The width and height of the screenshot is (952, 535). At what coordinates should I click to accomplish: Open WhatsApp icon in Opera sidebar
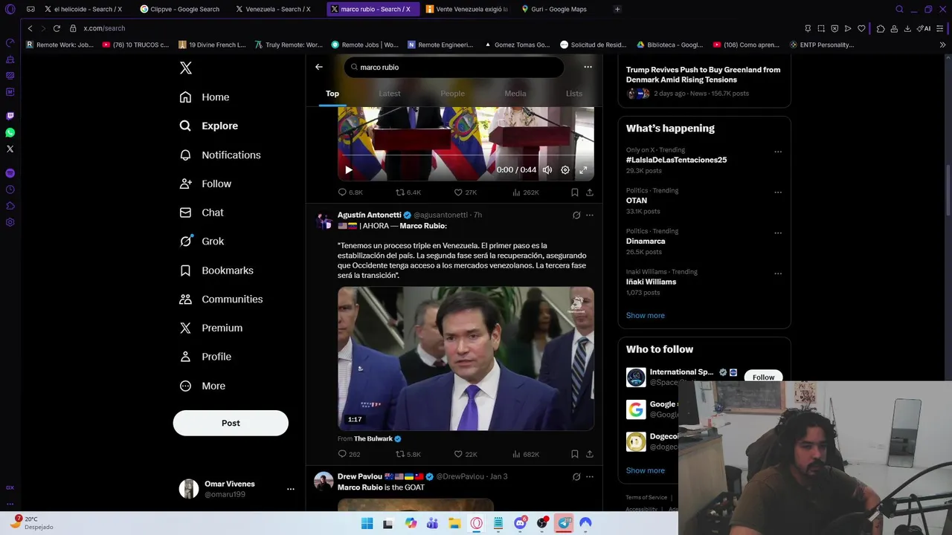point(10,132)
